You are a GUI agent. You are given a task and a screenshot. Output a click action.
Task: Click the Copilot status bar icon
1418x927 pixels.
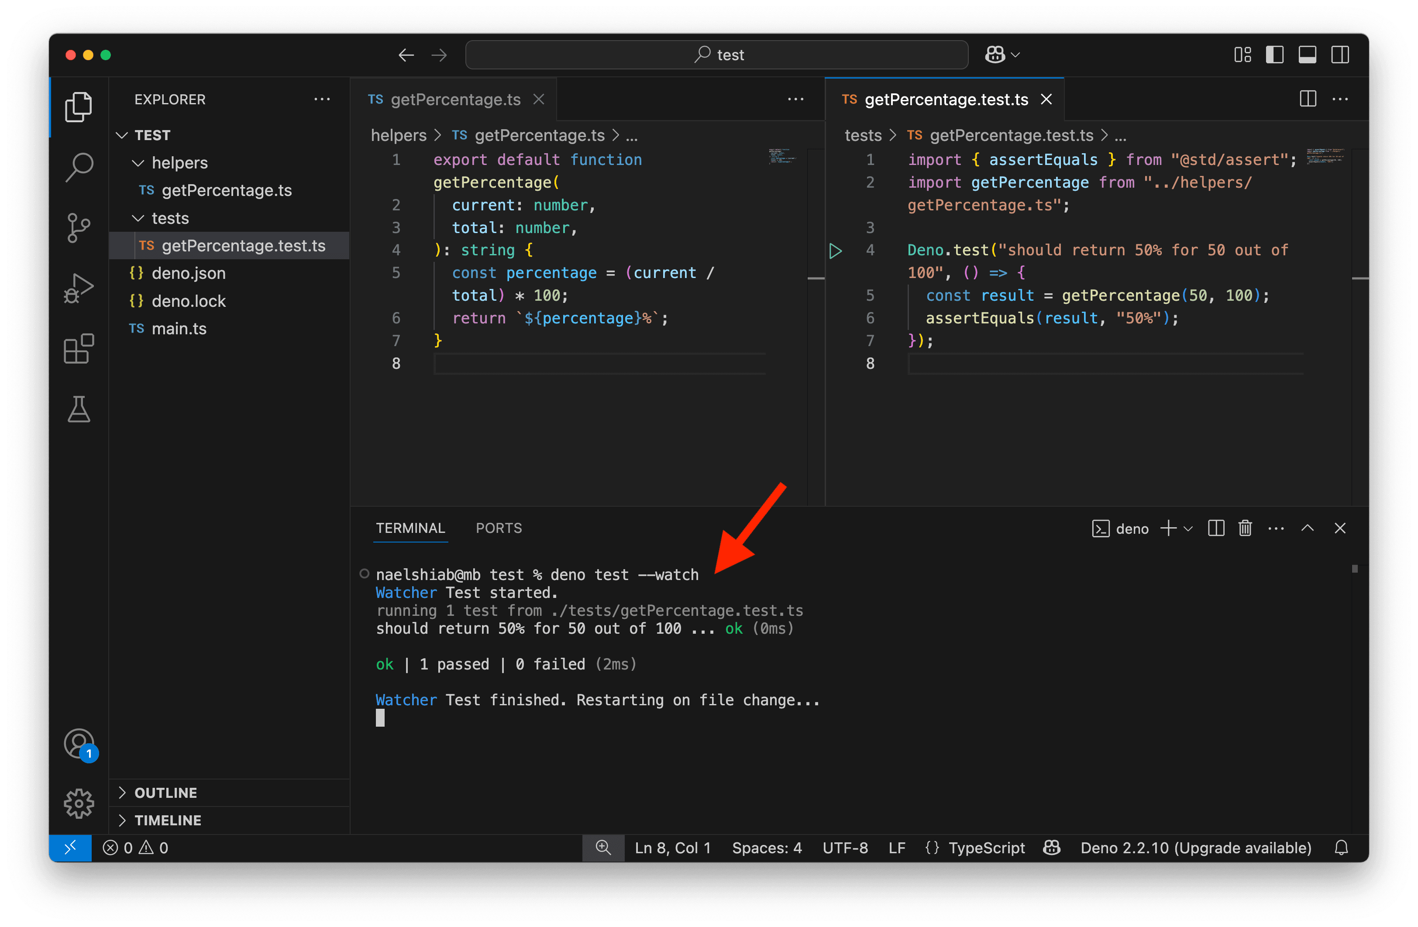(x=1052, y=847)
